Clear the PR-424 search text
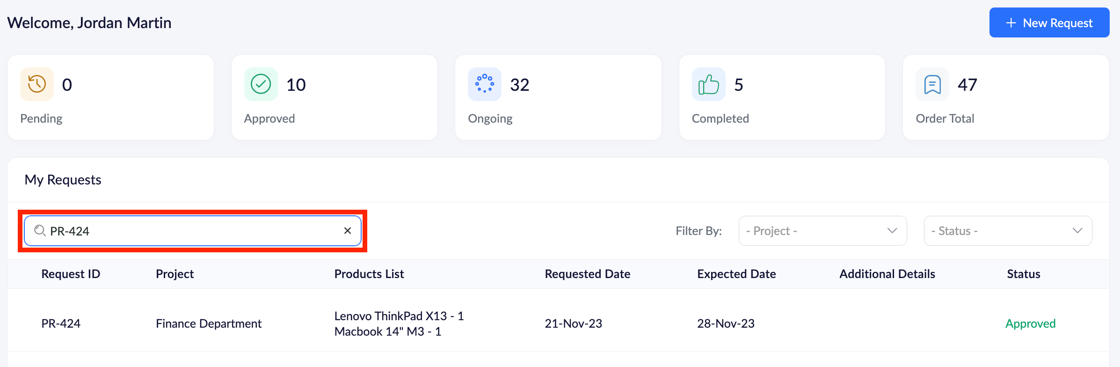The height and width of the screenshot is (367, 1120). [x=347, y=231]
